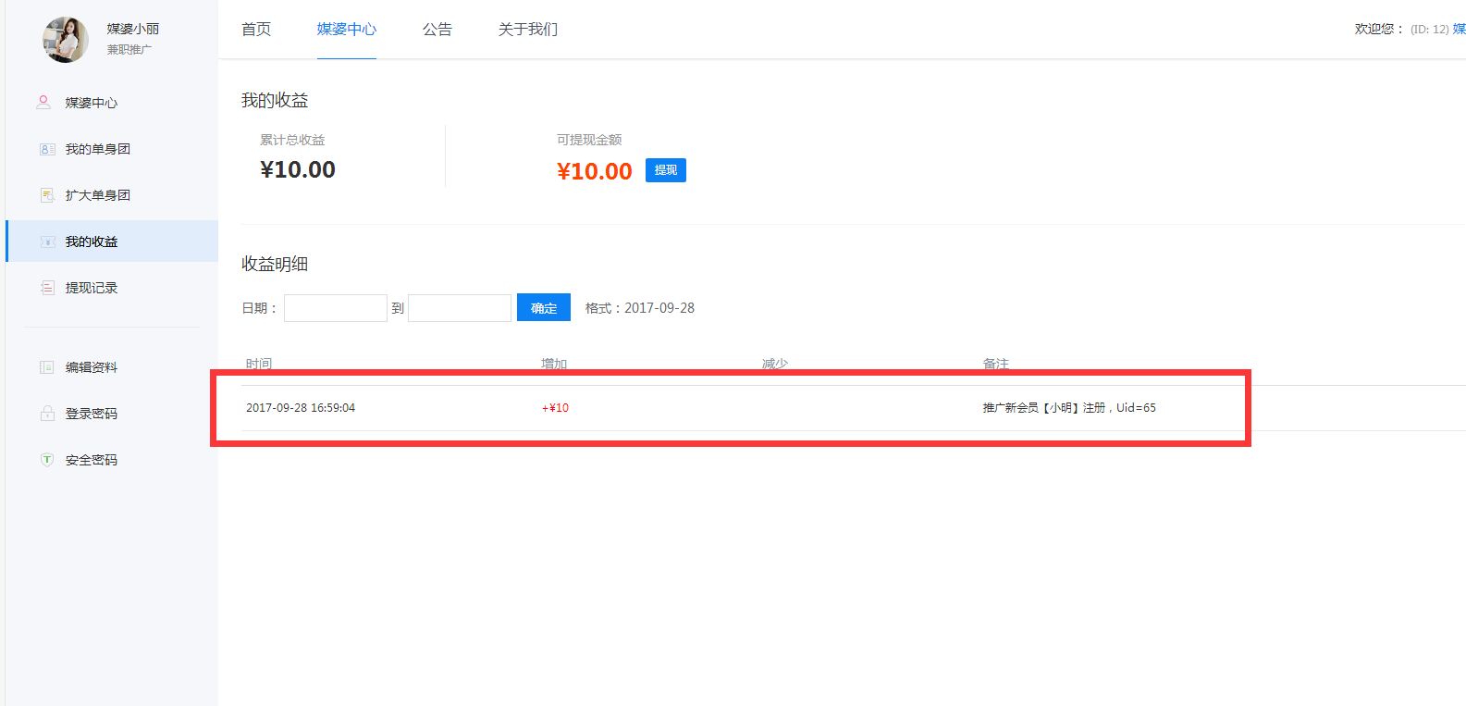Image resolution: width=1466 pixels, height=706 pixels.
Task: Click the 增加 column header
Action: pyautogui.click(x=554, y=364)
